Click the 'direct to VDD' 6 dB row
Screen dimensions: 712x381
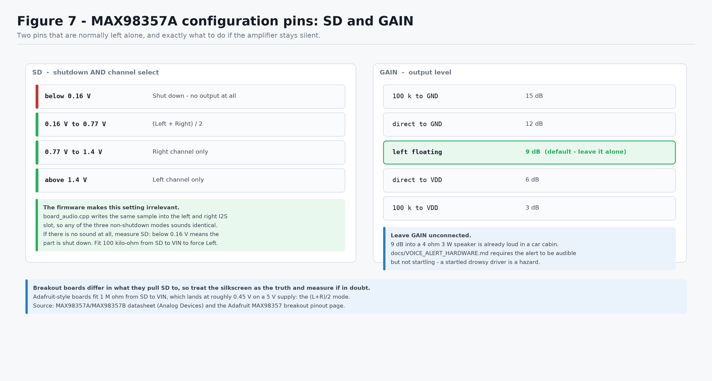pyautogui.click(x=529, y=180)
